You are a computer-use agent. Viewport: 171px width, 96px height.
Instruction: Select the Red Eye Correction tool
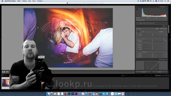(x=144, y=23)
